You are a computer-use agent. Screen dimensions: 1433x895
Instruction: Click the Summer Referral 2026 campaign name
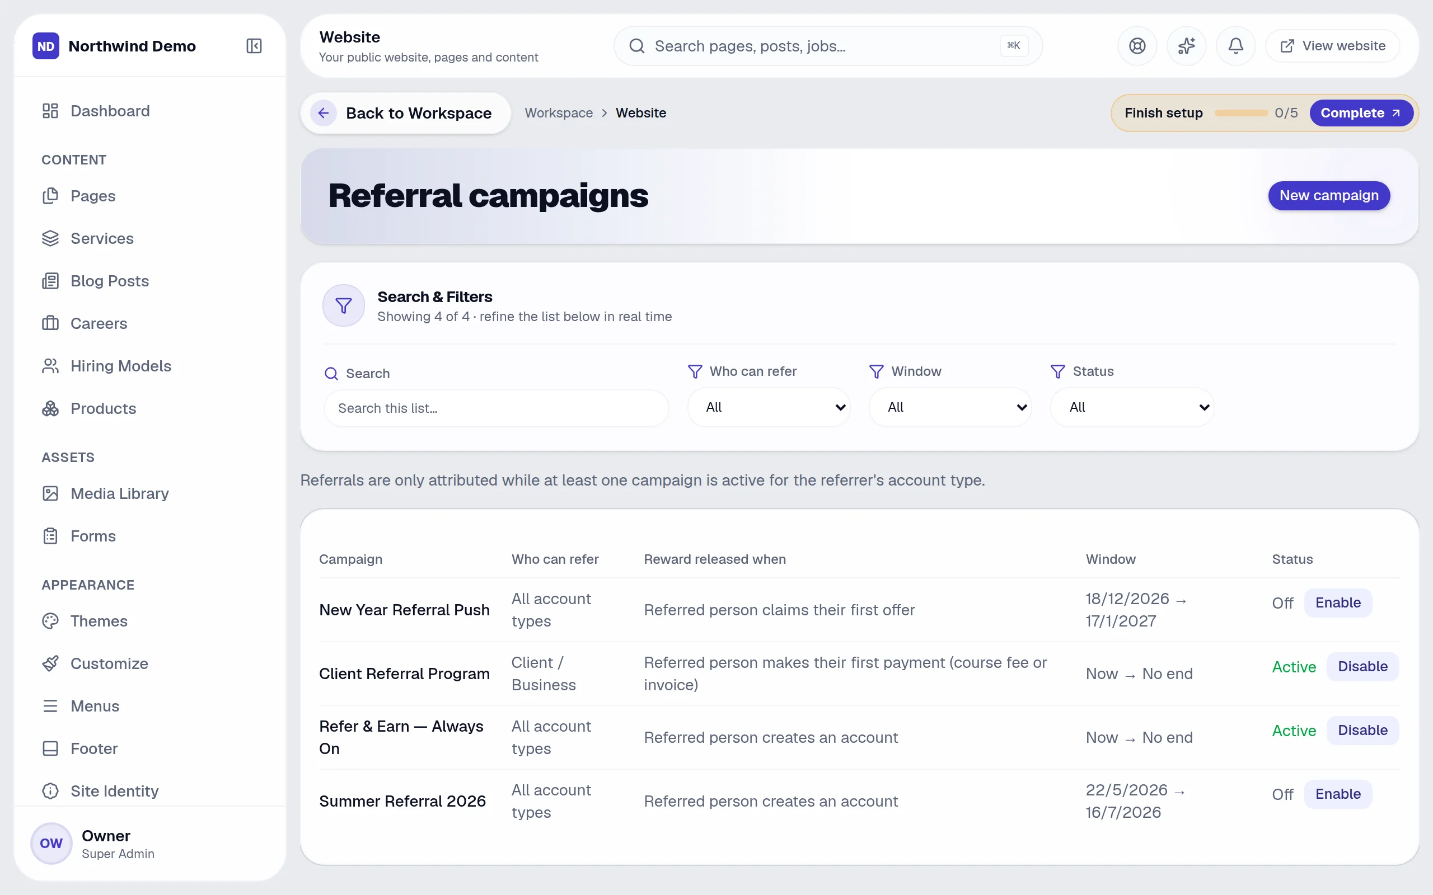[402, 801]
